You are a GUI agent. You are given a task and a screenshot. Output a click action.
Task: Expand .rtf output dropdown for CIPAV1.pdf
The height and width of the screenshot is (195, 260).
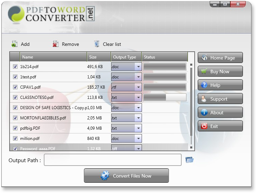point(138,87)
